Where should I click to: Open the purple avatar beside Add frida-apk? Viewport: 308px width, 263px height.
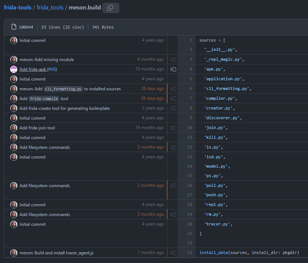(14, 69)
